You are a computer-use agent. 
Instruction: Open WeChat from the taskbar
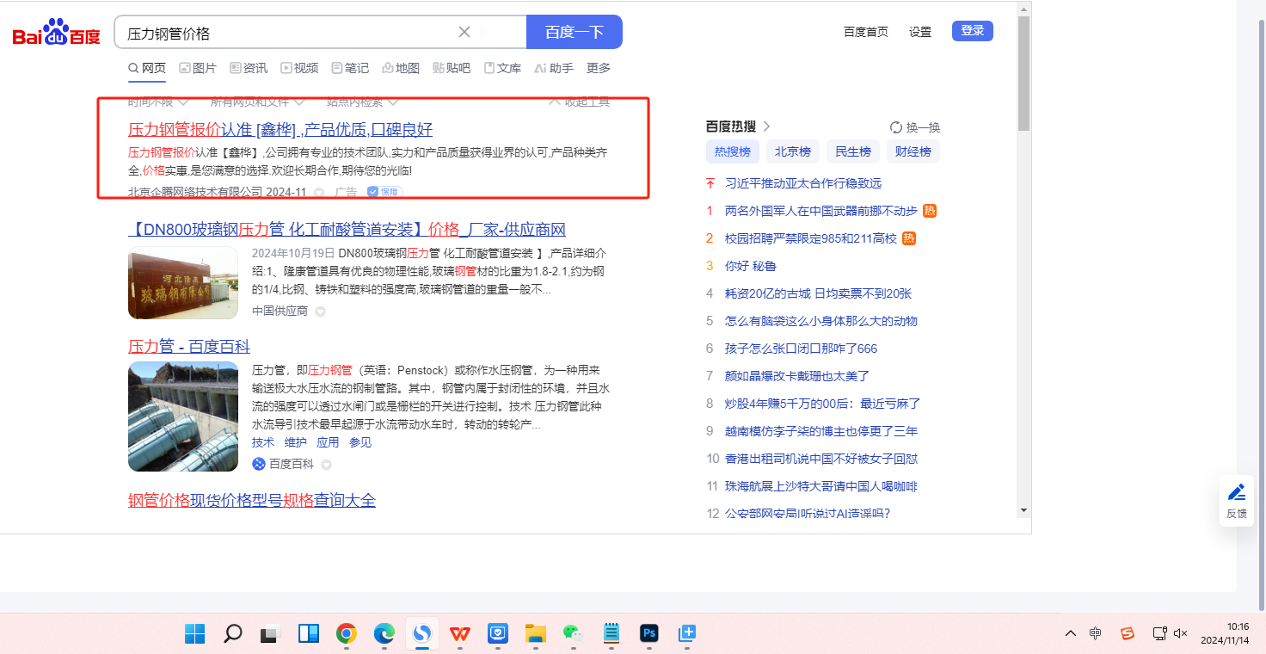(573, 634)
